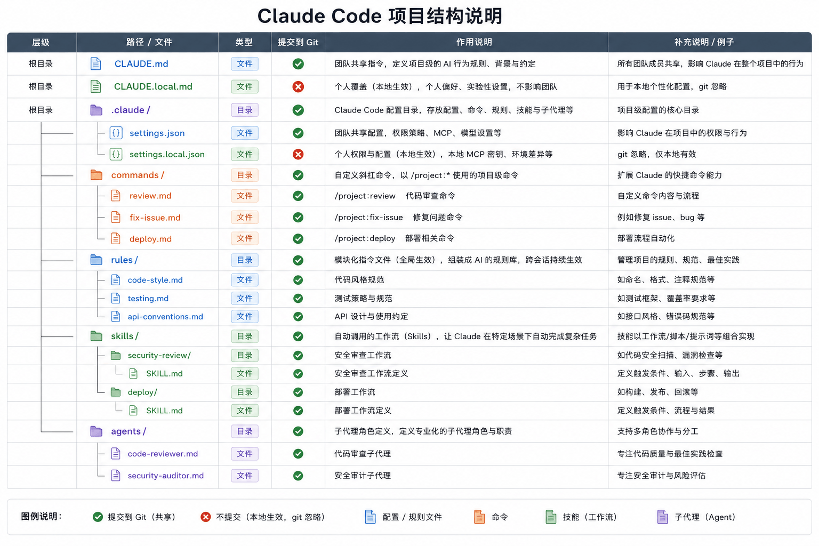Screen dimensions: 819x546
Task: Click the blue file icon beside CLAUDE.md
Action: tap(95, 64)
